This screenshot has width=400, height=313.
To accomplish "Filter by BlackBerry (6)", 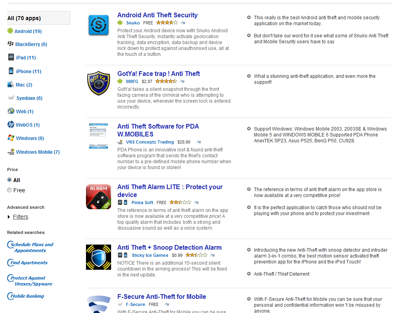I will [31, 44].
